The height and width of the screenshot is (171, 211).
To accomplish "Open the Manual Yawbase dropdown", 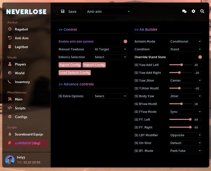I will (110, 49).
